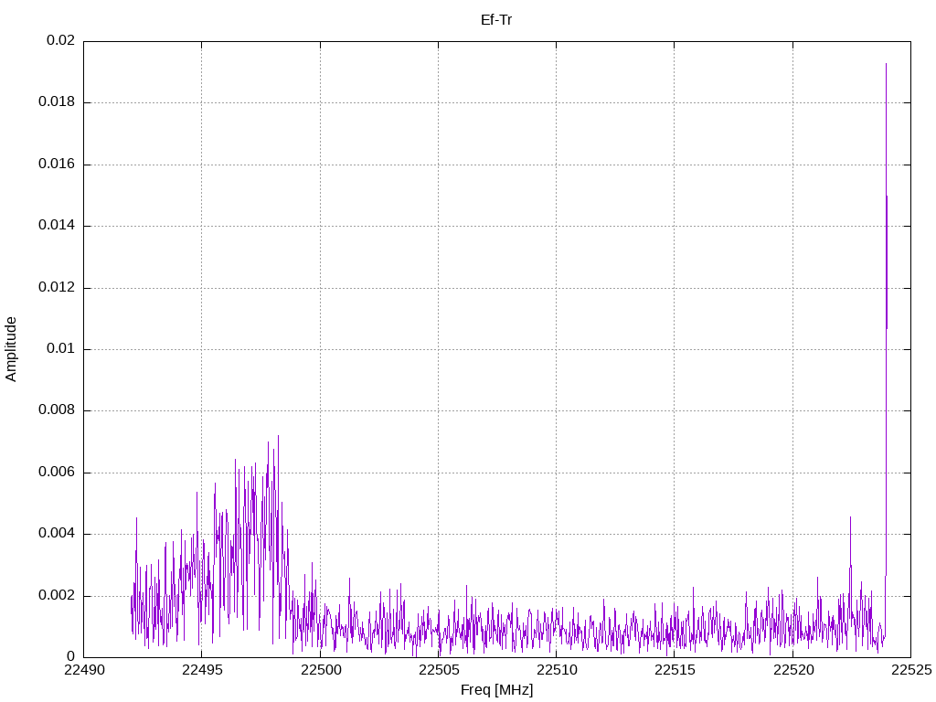Click the 0.018 y-axis tick label
The image size is (936, 702).
[56, 102]
